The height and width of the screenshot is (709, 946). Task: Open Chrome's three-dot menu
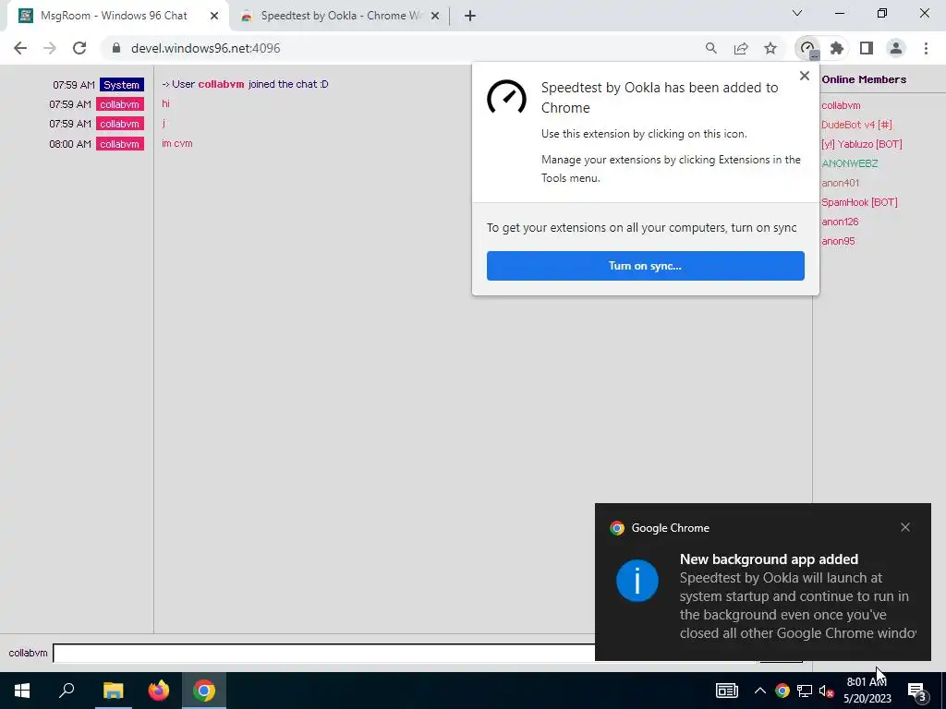(x=926, y=48)
